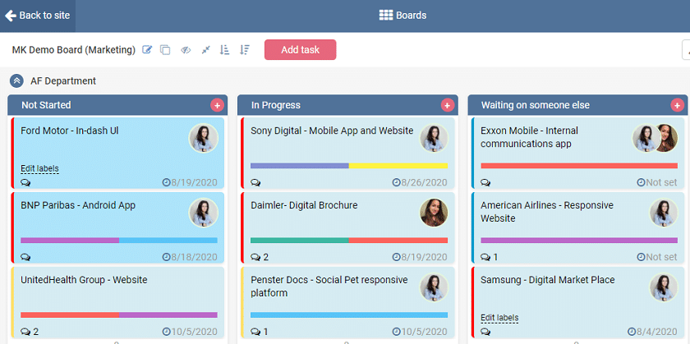Click assignee avatar on American Airlines card

[x=664, y=213]
